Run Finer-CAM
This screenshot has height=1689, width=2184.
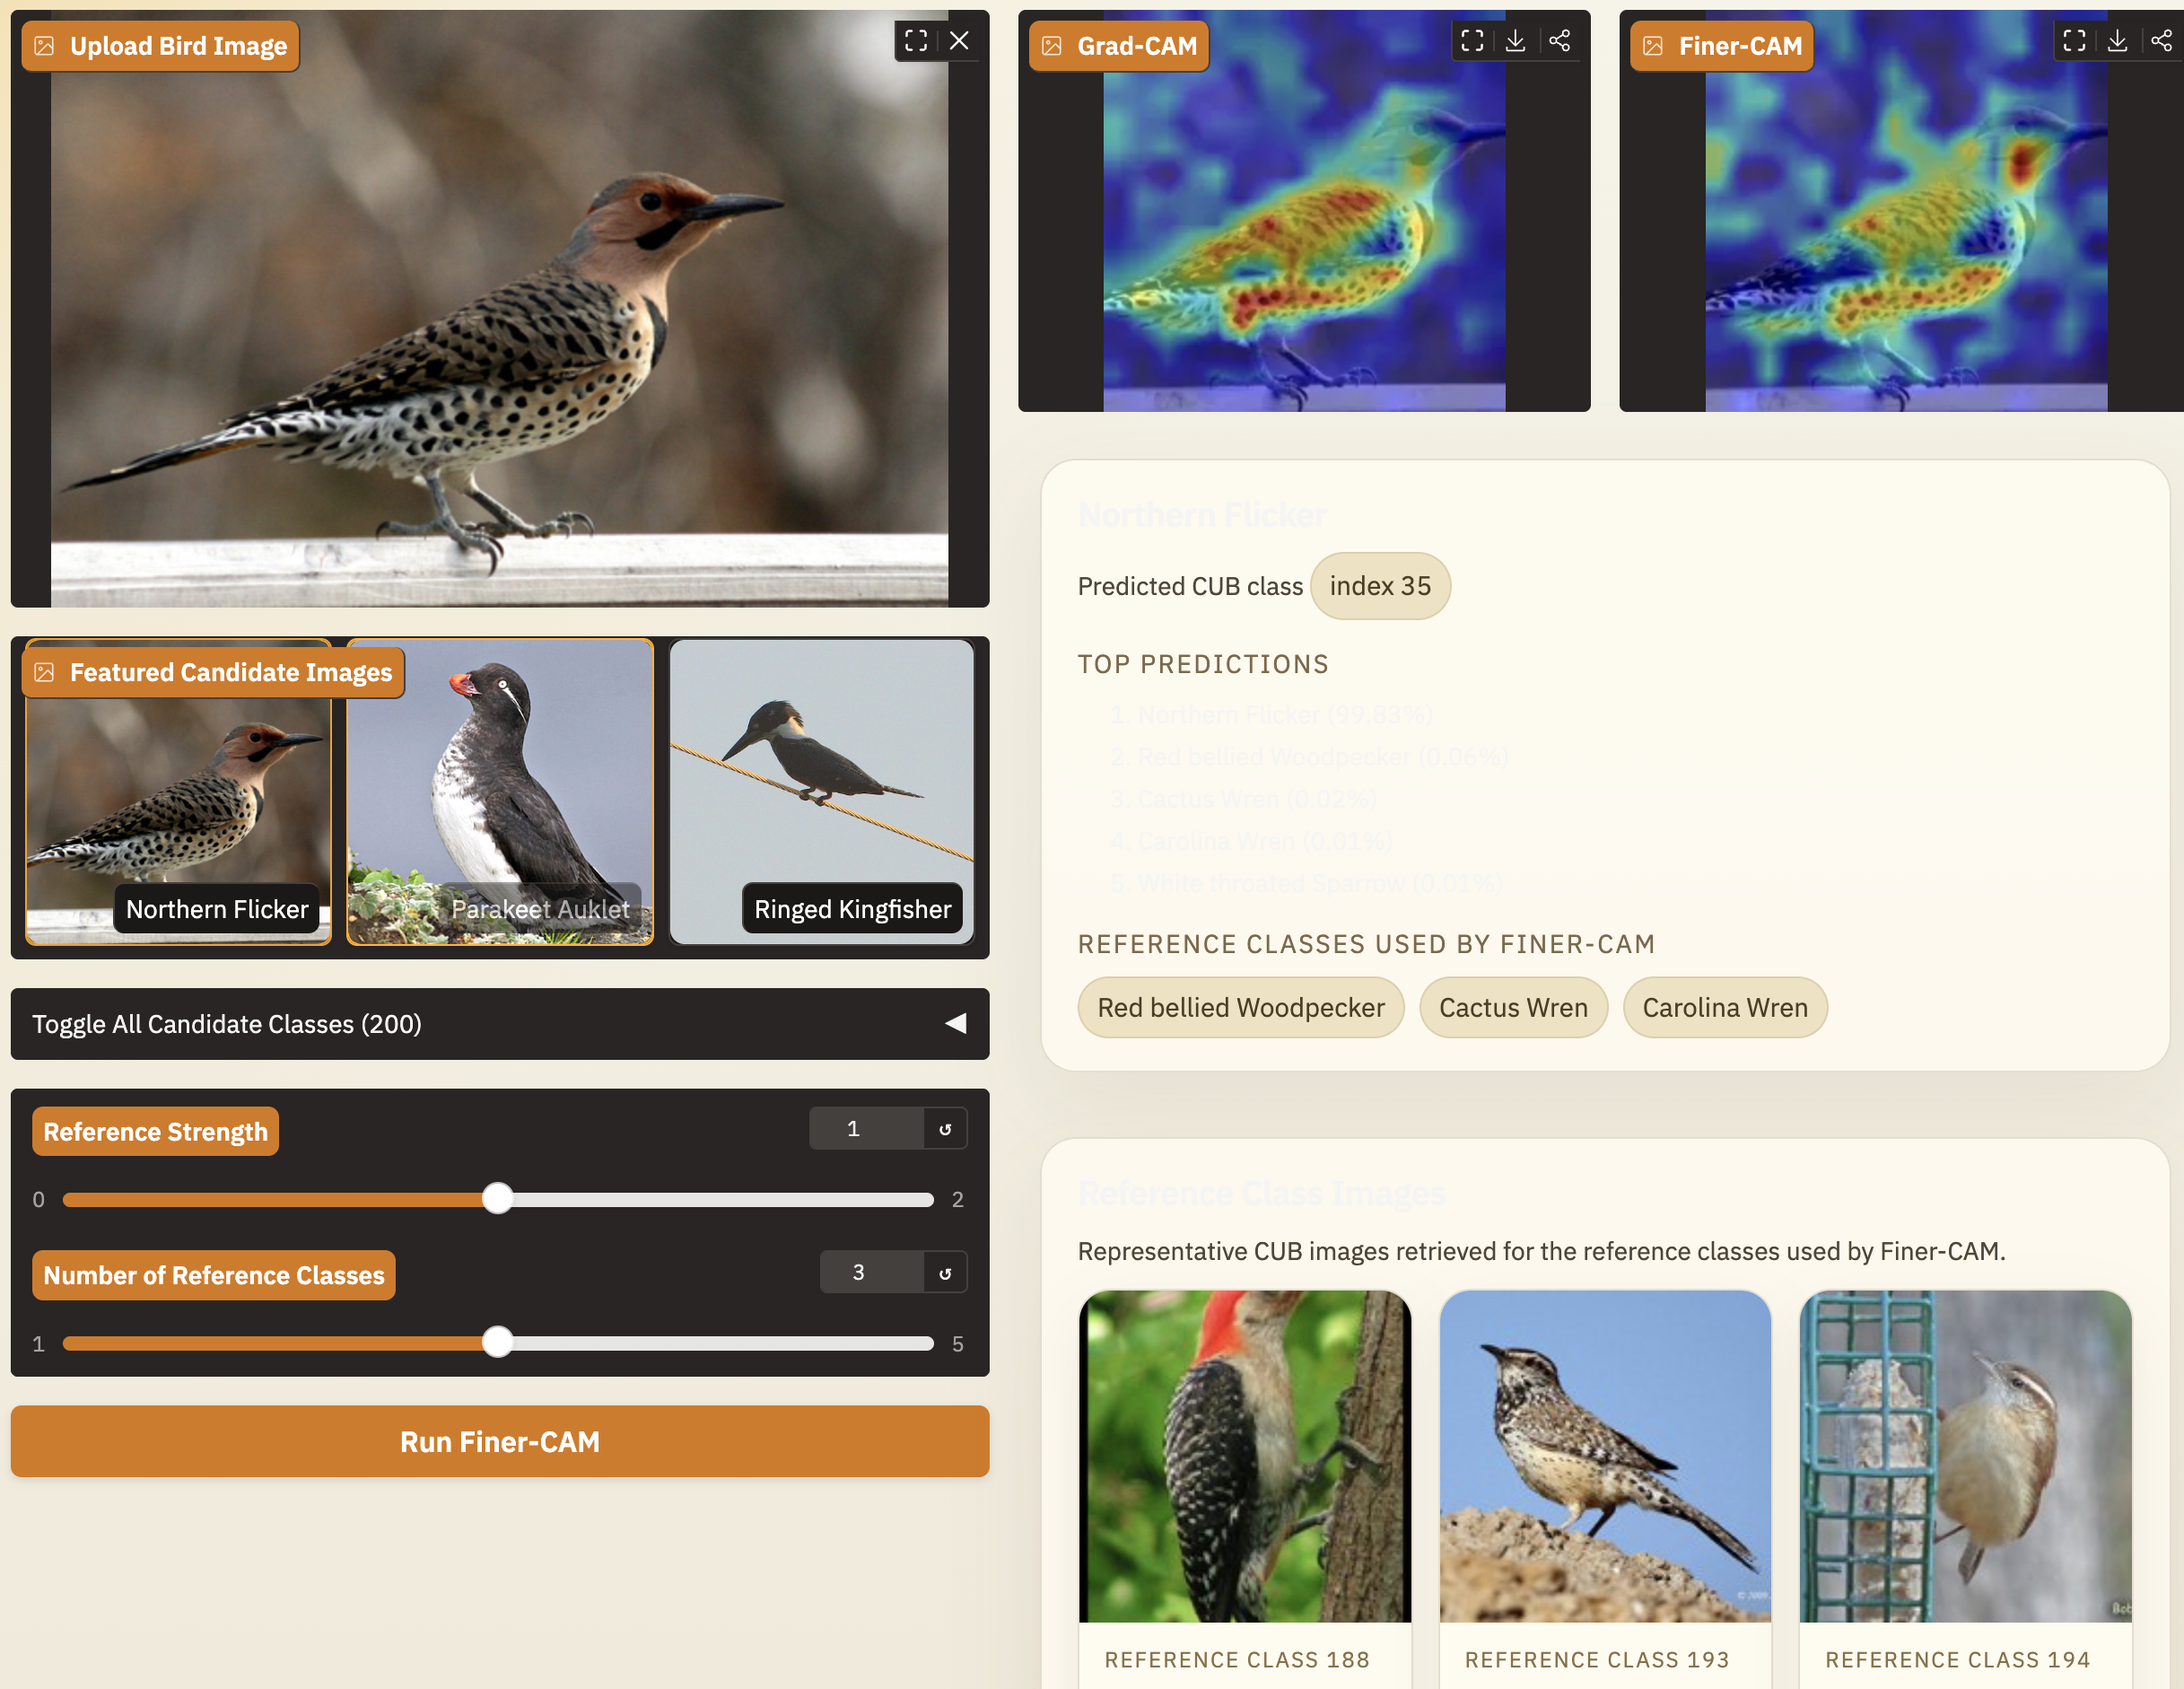(499, 1441)
